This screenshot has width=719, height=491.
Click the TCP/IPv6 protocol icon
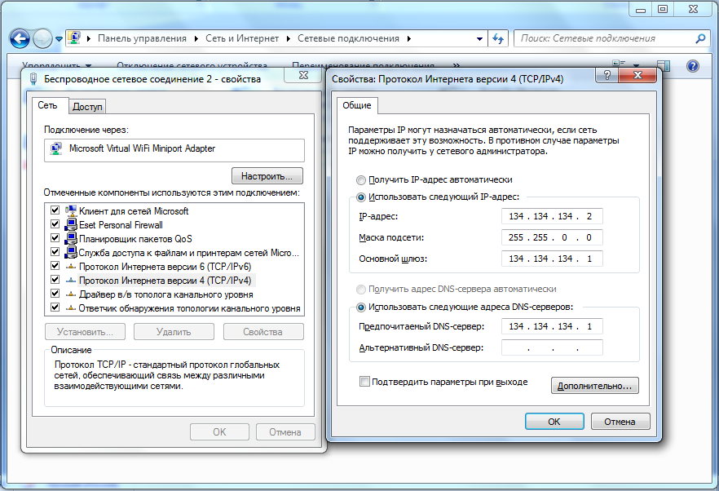[x=71, y=267]
